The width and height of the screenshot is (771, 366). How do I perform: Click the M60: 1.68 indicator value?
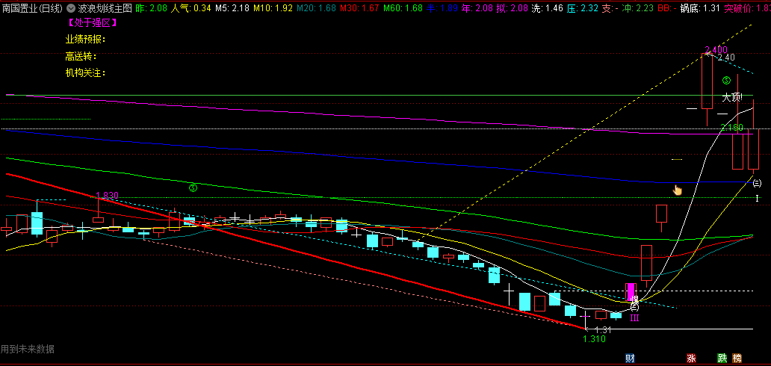(403, 8)
